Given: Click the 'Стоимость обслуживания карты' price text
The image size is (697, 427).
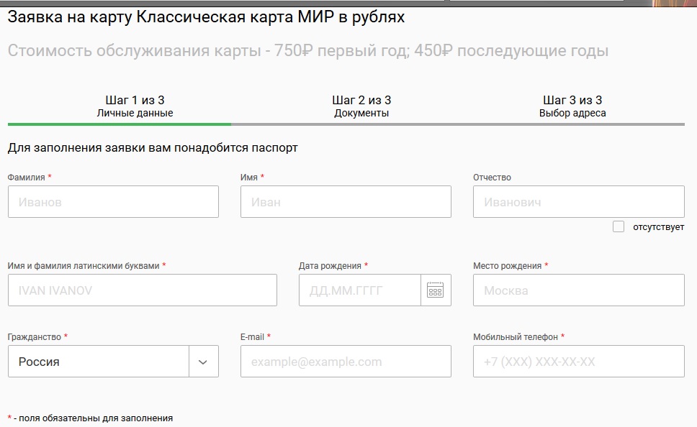Looking at the screenshot, I should tap(308, 51).
